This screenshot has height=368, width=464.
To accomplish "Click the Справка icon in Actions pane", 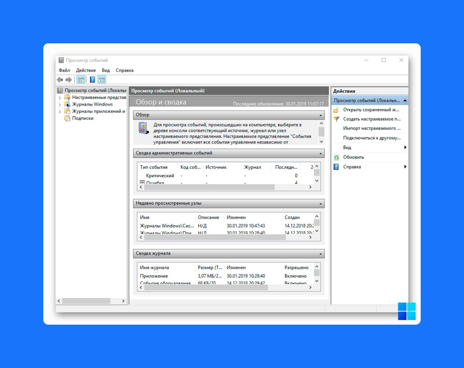I will pos(336,167).
